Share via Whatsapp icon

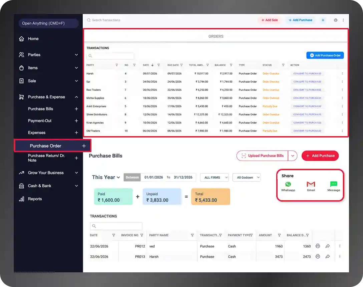288,184
